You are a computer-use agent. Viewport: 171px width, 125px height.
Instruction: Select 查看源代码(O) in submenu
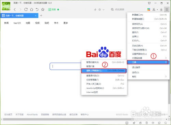(104, 76)
